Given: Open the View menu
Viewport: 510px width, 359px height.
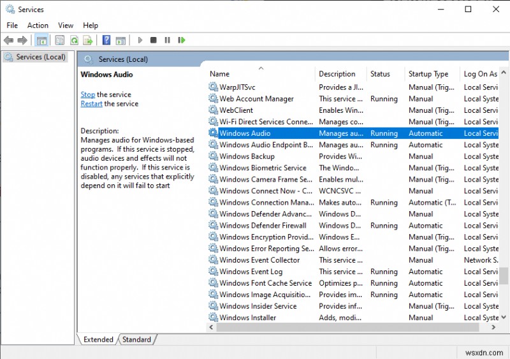Looking at the screenshot, I should pyautogui.click(x=66, y=26).
